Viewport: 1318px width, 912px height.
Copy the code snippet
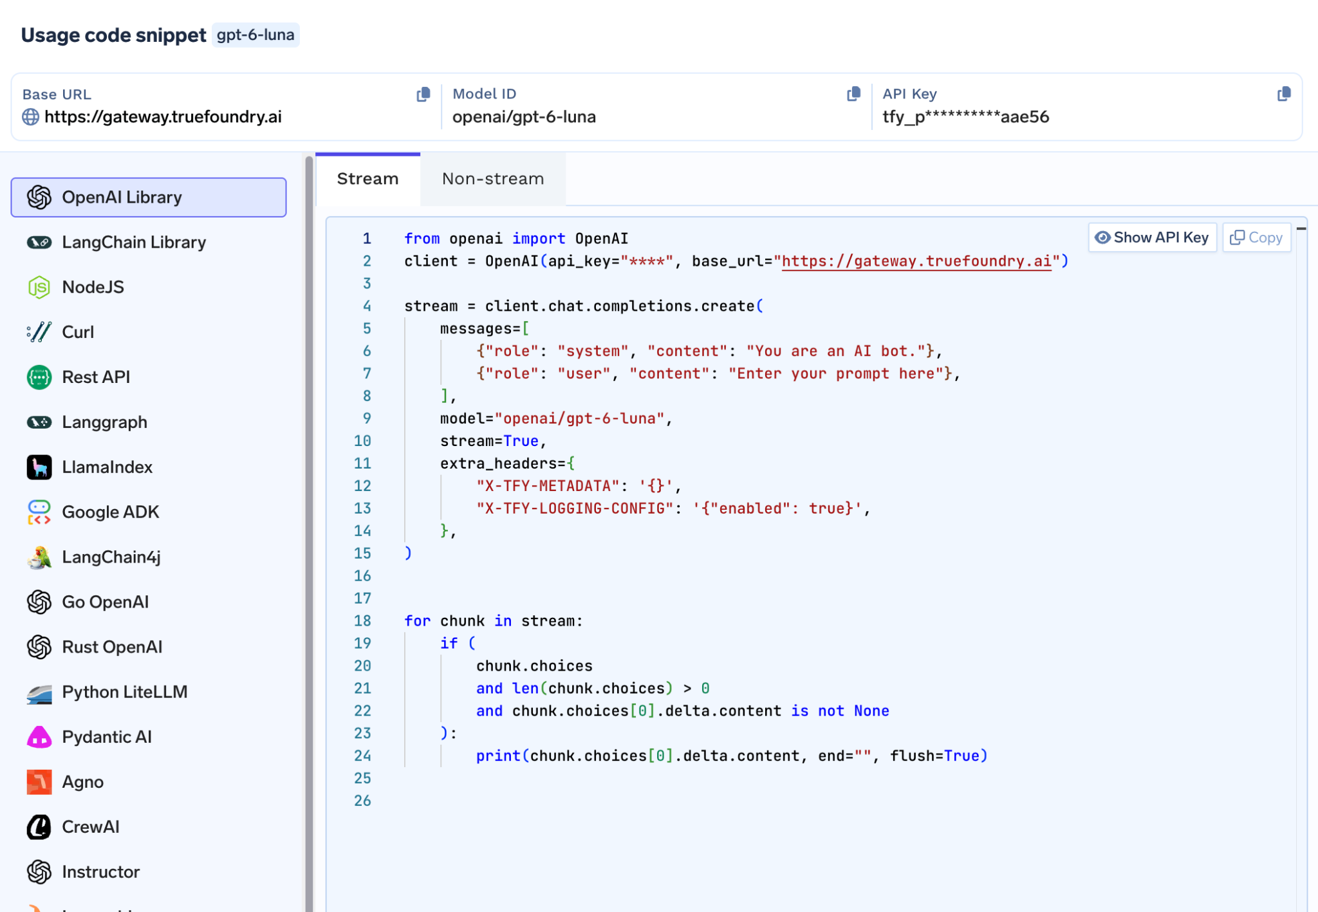pyautogui.click(x=1256, y=237)
